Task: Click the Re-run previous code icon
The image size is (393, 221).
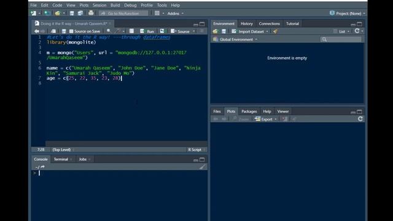Action: pyautogui.click(x=162, y=31)
